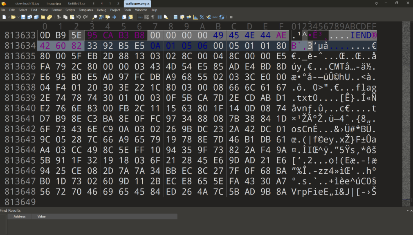Select hex byte 49 in row 813633
The height and width of the screenshot is (235, 413).
point(218,35)
